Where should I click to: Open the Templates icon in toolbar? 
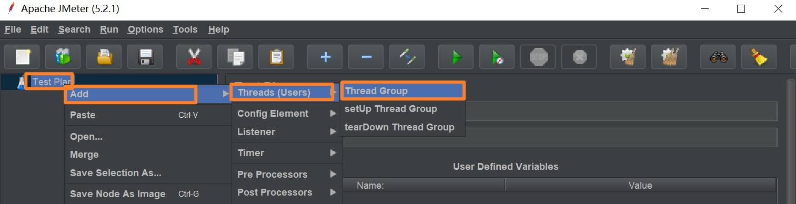(x=63, y=57)
